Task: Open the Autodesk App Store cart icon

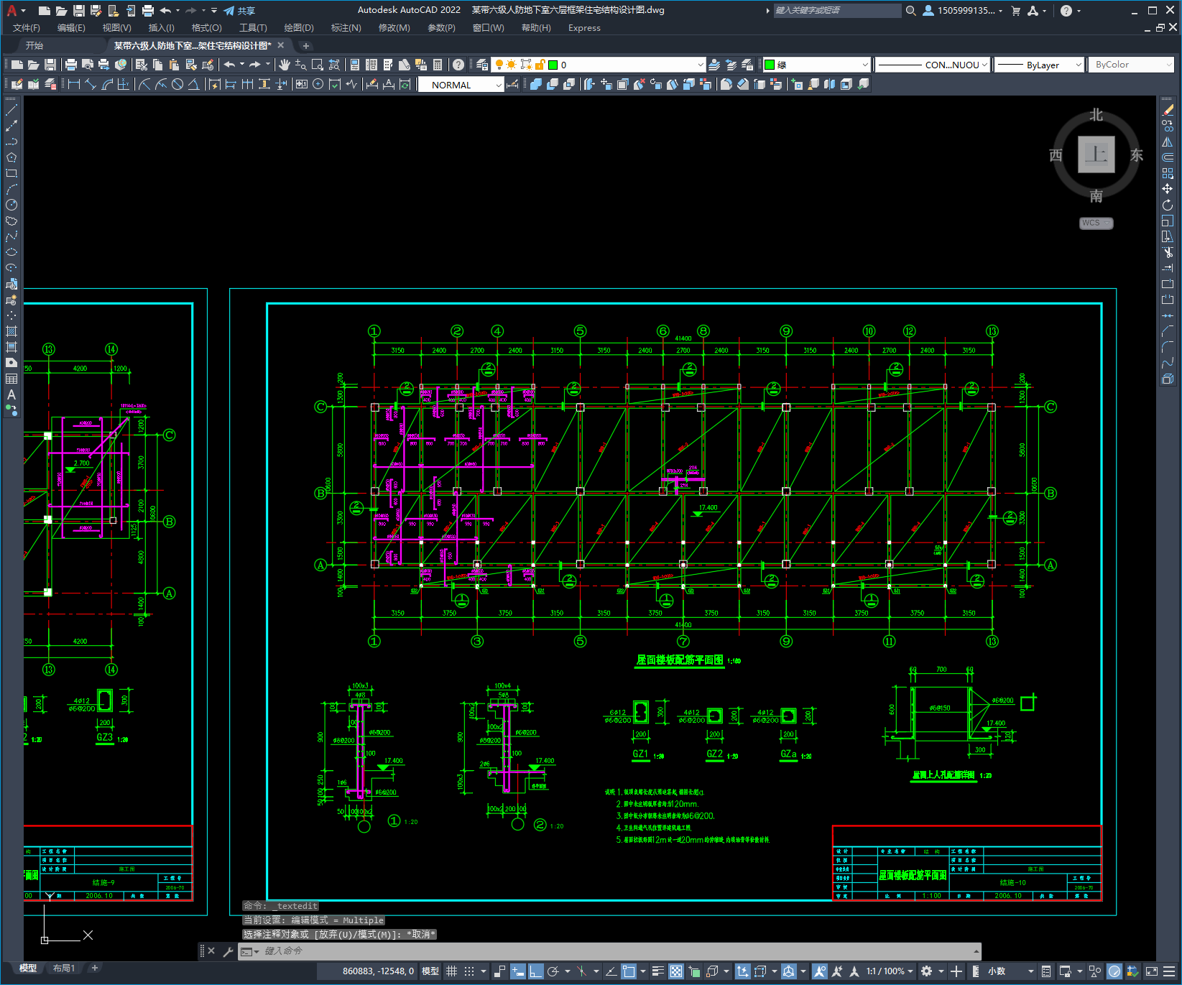Action: pos(1016,11)
